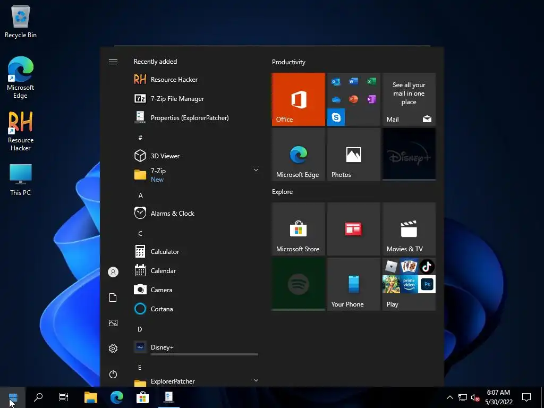Click the Power button in Start
The height and width of the screenshot is (408, 544).
point(113,374)
